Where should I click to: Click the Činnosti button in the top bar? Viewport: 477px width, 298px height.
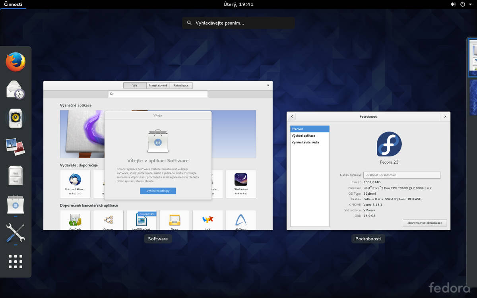point(13,4)
